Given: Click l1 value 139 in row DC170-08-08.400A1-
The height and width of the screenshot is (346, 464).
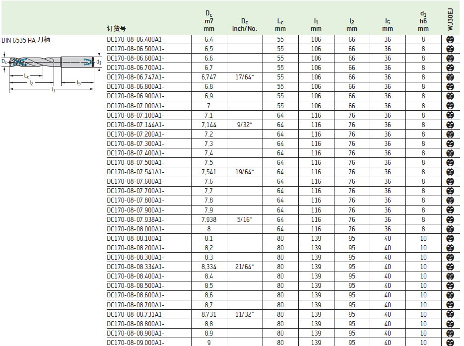Looking at the screenshot, I should tap(316, 277).
